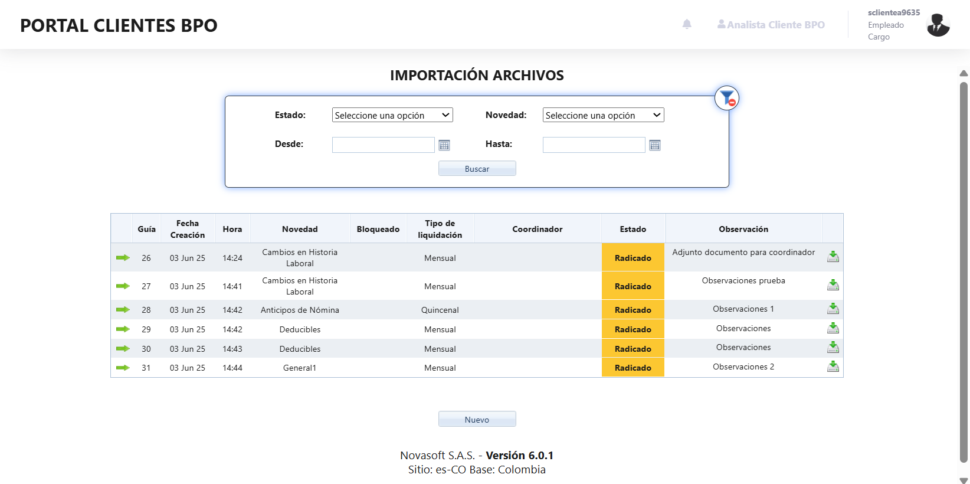Click 'Anticipos de Nómina' novedad cell

(x=300, y=310)
